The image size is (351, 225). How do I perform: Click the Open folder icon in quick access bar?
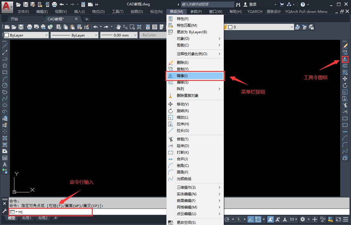coord(19,4)
